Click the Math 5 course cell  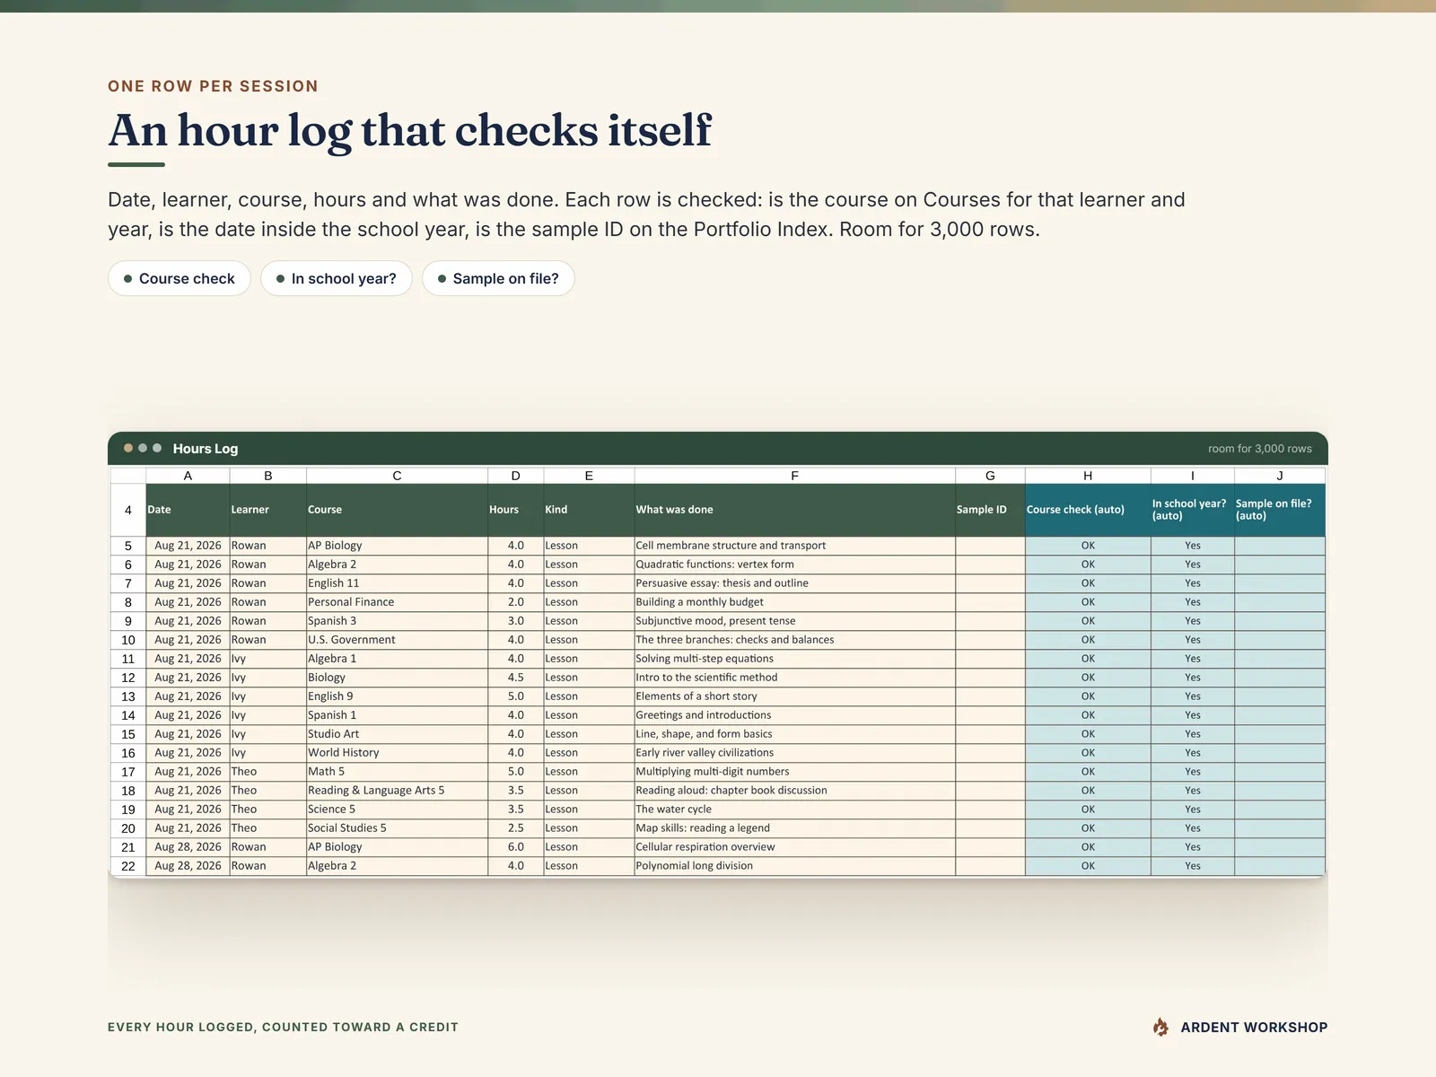(x=397, y=772)
